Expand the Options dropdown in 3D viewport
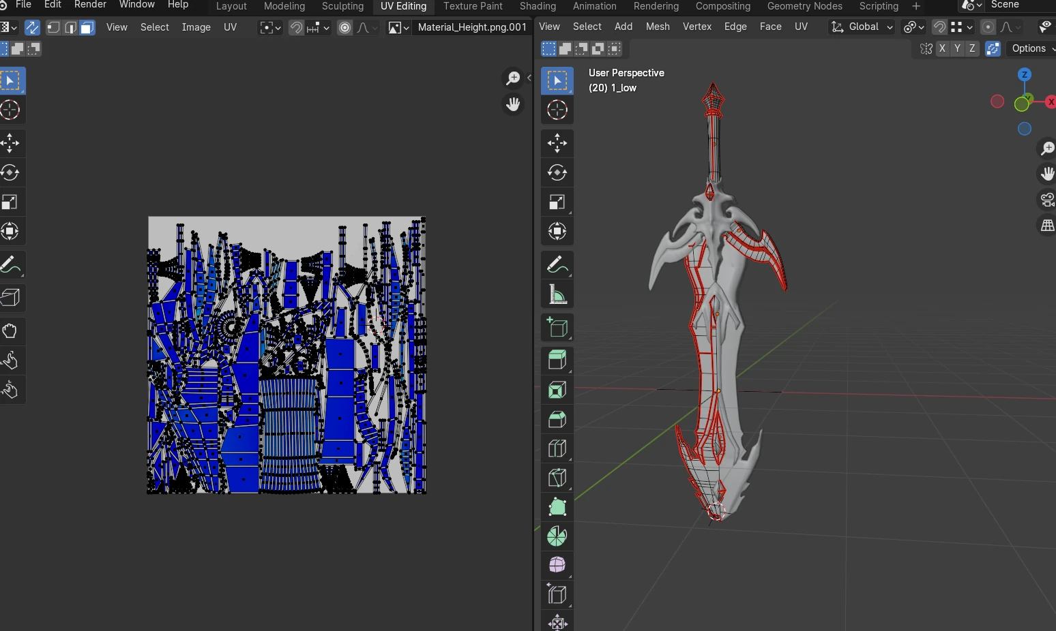1056x631 pixels. tap(1031, 49)
